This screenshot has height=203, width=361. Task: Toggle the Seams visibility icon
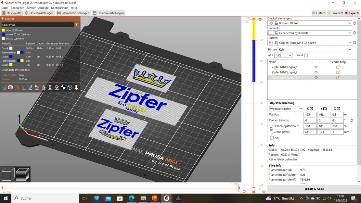[x=31, y=87]
